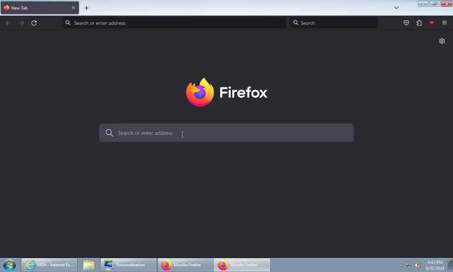Open the network tray icon
This screenshot has height=272, width=453.
[x=409, y=265]
